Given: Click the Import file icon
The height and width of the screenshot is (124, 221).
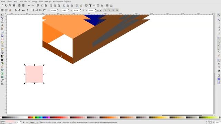Looking at the screenshot, I should point(19,6).
